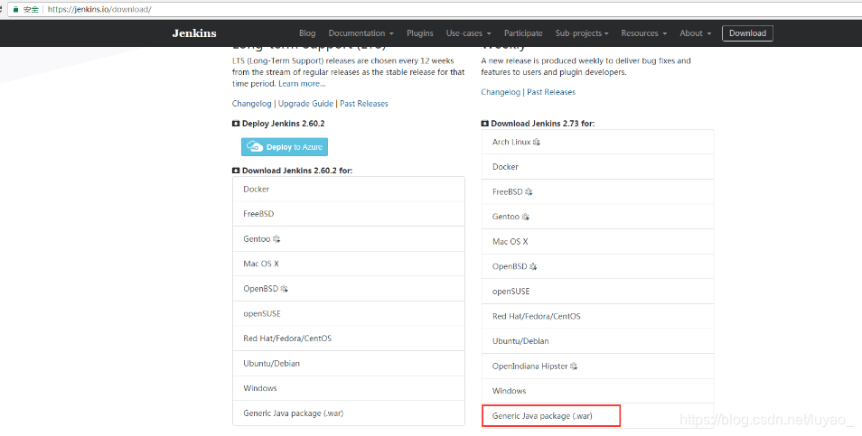
Task: Click community icon beside 2.73 OpenBSD
Action: click(x=533, y=266)
